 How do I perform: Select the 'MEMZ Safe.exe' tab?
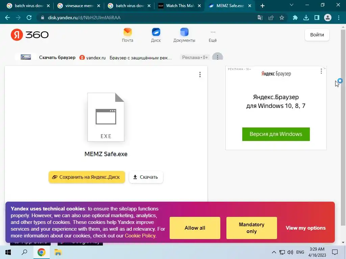[229, 6]
